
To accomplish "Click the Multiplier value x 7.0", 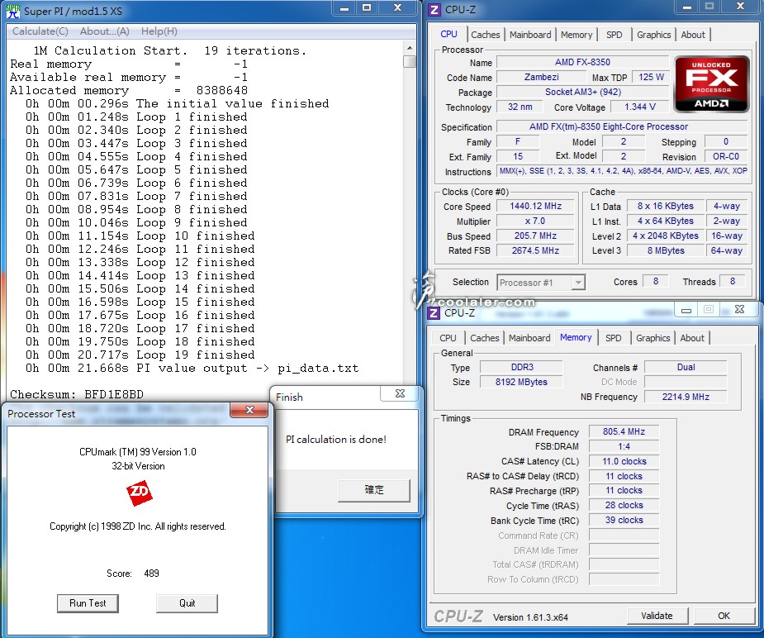I will click(535, 221).
